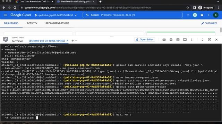The height and width of the screenshot is (124, 222).
Task: Open a new browser tab with plus
Action: tap(100, 1)
